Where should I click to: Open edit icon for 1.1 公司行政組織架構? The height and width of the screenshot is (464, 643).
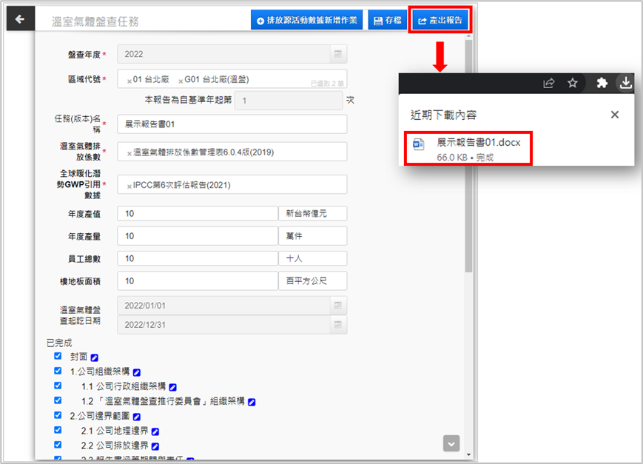click(x=172, y=387)
